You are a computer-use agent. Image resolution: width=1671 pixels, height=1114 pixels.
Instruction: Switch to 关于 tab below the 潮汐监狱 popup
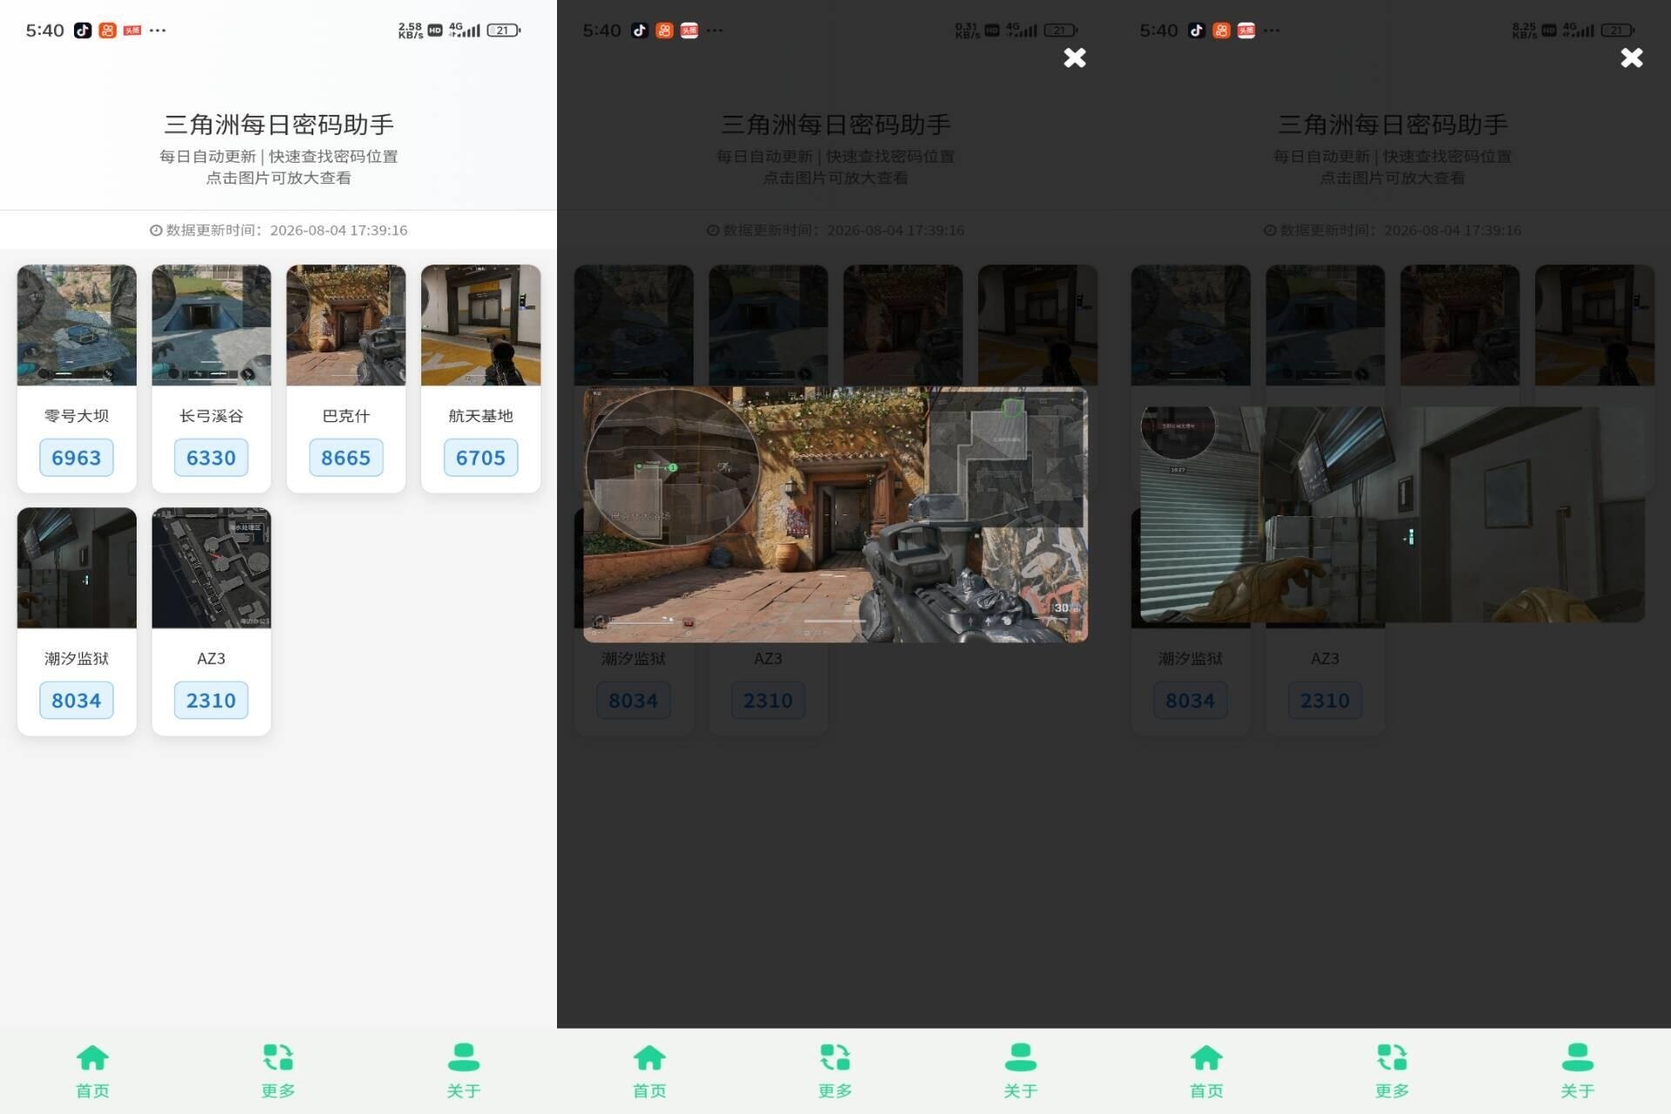(x=1578, y=1072)
